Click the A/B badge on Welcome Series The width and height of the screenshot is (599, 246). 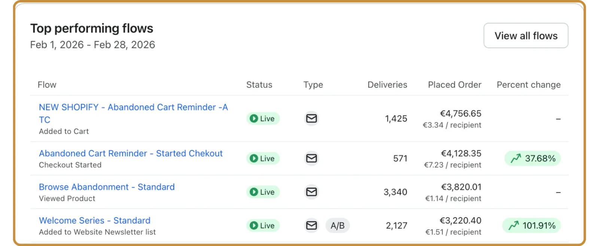pos(337,225)
